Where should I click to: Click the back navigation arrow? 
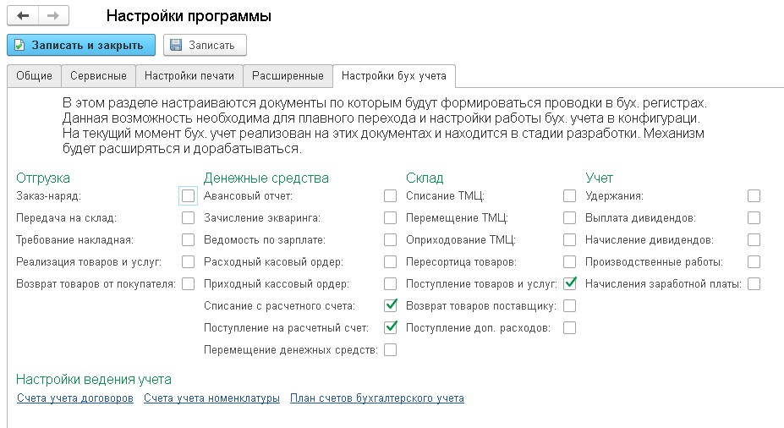click(x=23, y=16)
